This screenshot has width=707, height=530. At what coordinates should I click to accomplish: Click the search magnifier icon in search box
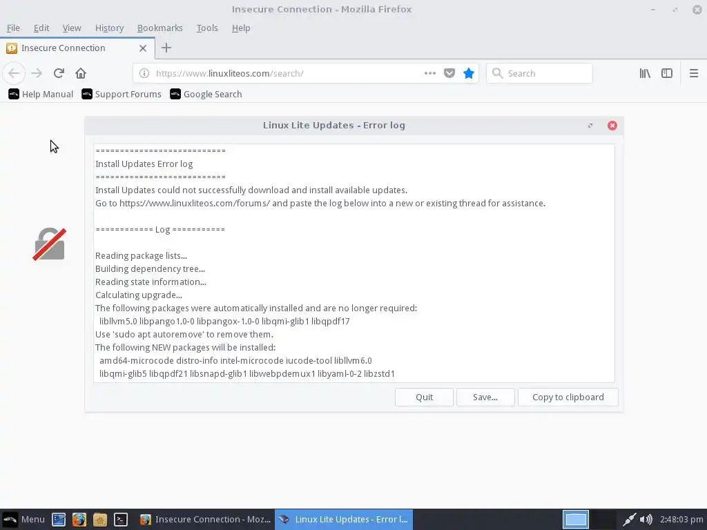click(x=497, y=73)
